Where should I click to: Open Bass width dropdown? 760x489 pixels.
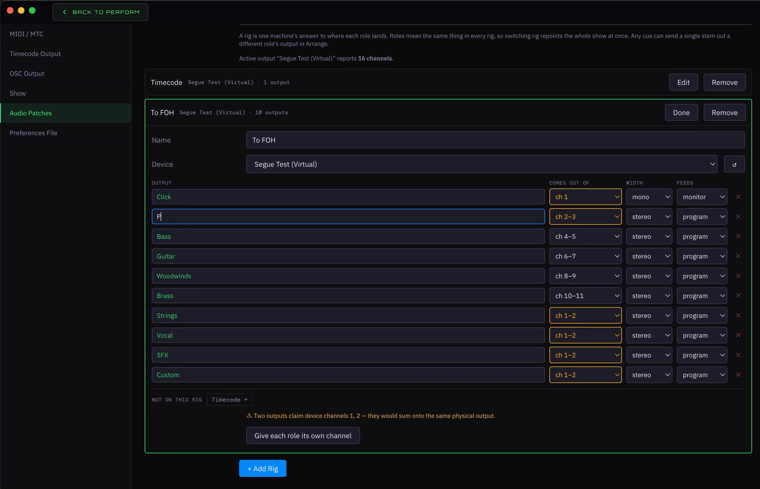649,236
